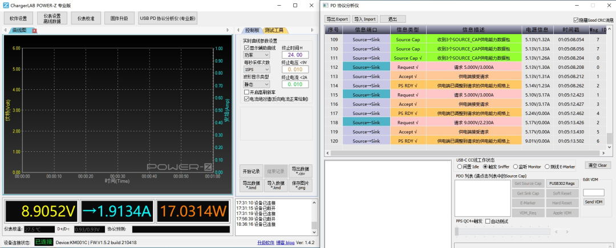This screenshot has width=616, height=248.
Task: Toggle 显示辅助曲线 checkbox
Action: (x=246, y=48)
